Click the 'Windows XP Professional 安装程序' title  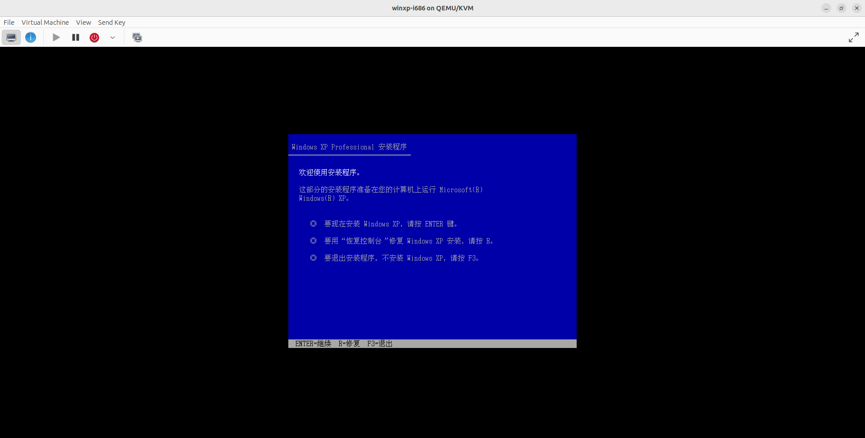[349, 147]
